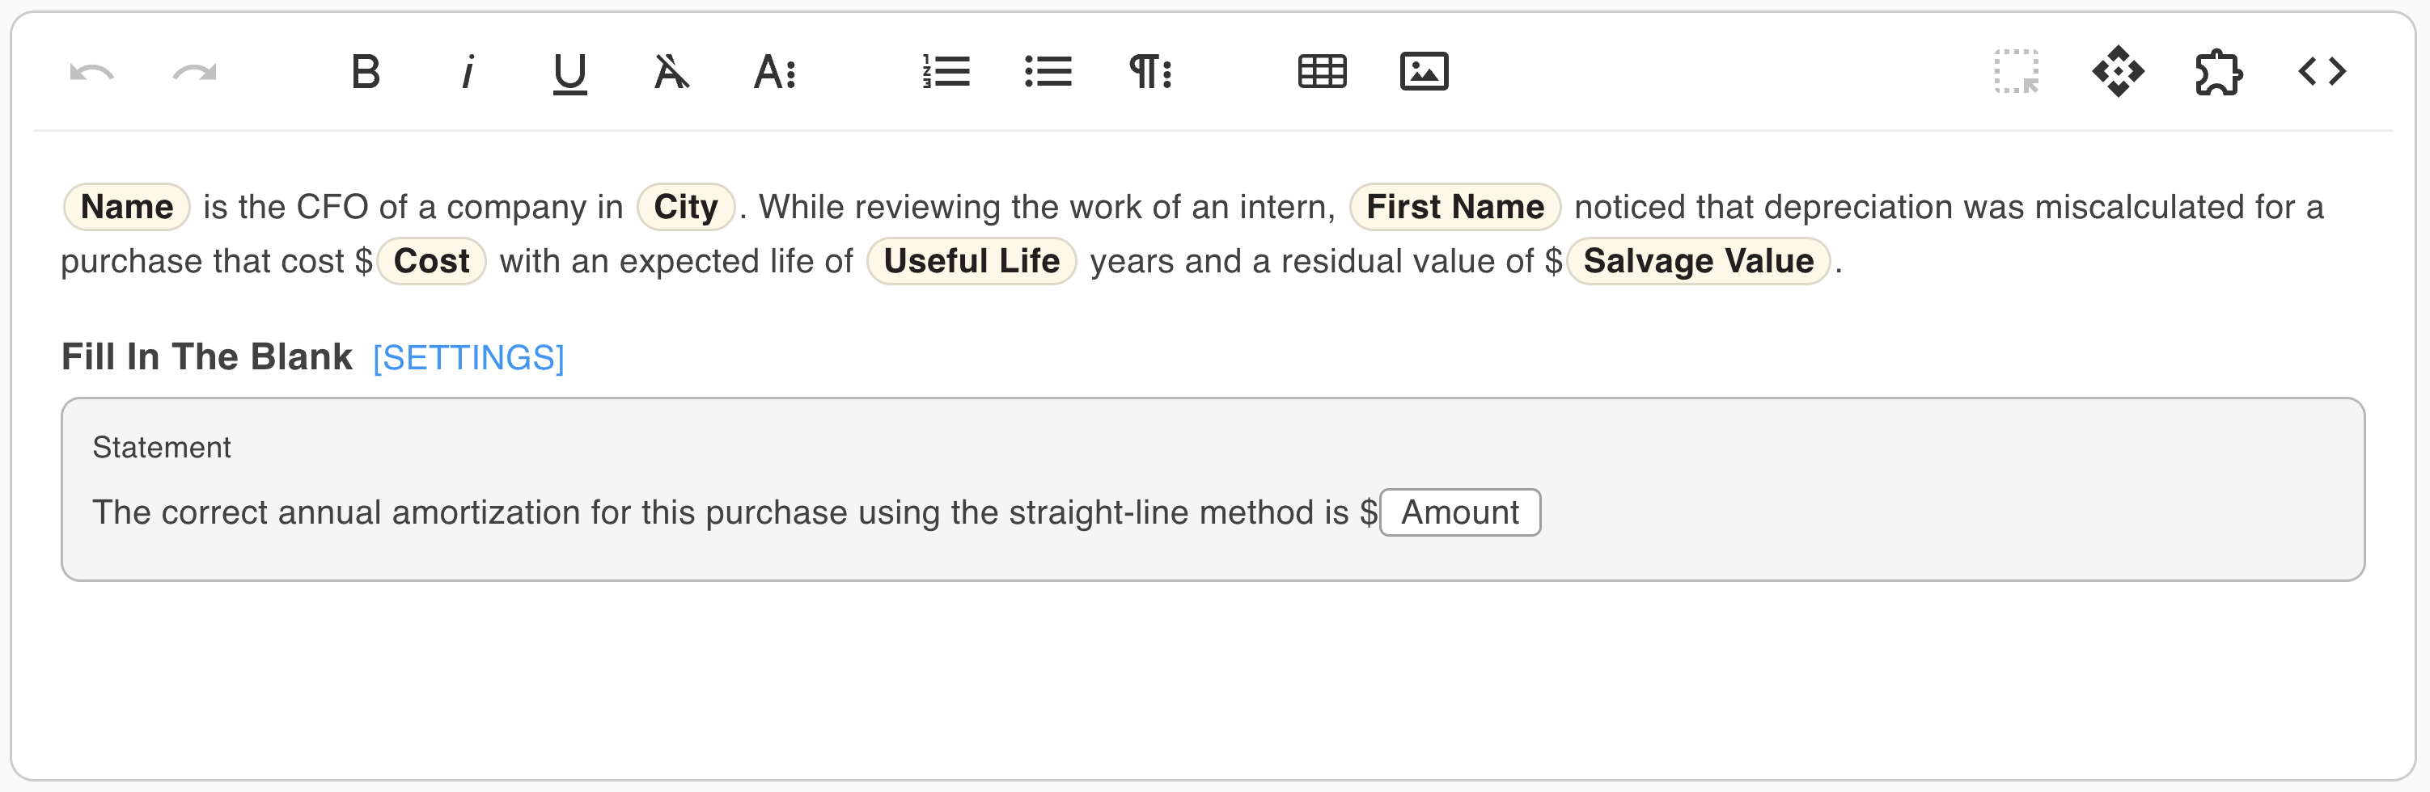
Task: Toggle bold formatting
Action: [365, 72]
